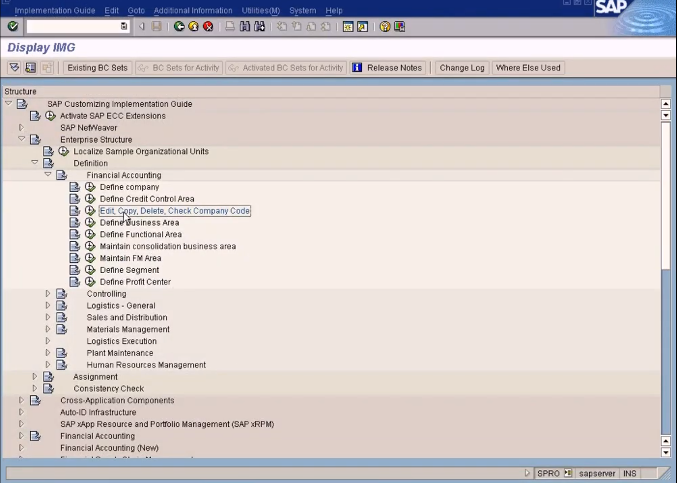Open the Utilities(M) menu
Screen dimensions: 677x483
tap(261, 10)
